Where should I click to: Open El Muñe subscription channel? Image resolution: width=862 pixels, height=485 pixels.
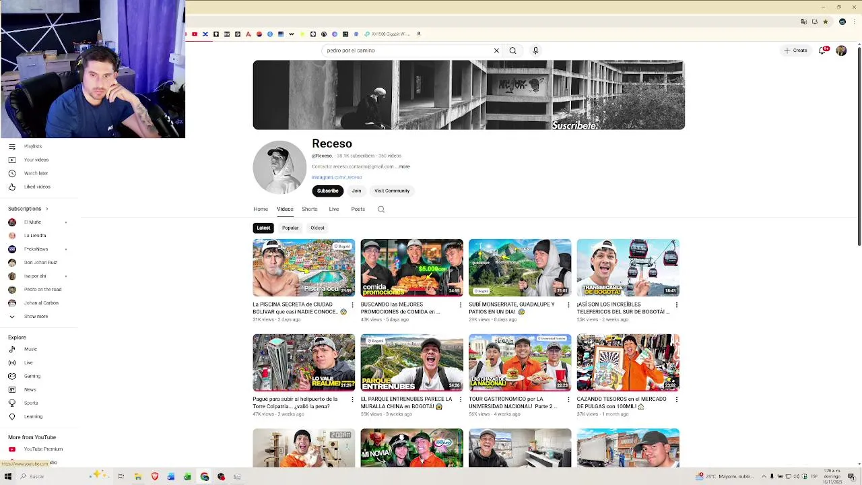32,222
